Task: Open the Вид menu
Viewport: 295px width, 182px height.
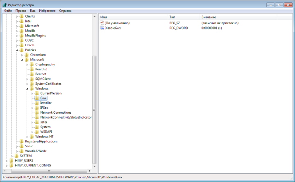Action: tap(32, 11)
